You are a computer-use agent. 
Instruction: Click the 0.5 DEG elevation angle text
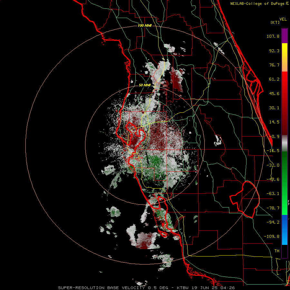(x=158, y=288)
